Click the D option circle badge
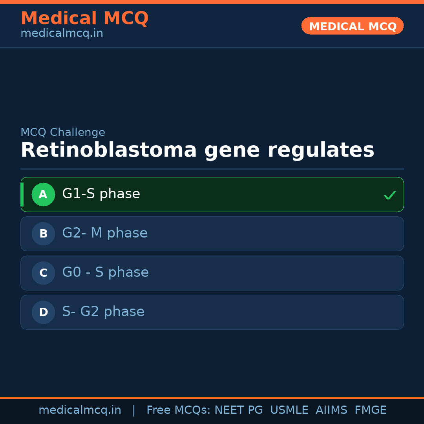This screenshot has height=424, width=424. click(43, 312)
